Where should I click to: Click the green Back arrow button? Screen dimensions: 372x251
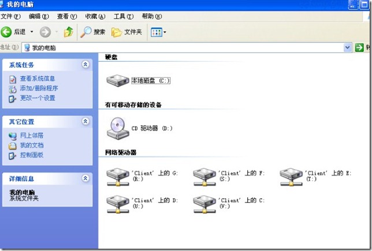pos(6,32)
